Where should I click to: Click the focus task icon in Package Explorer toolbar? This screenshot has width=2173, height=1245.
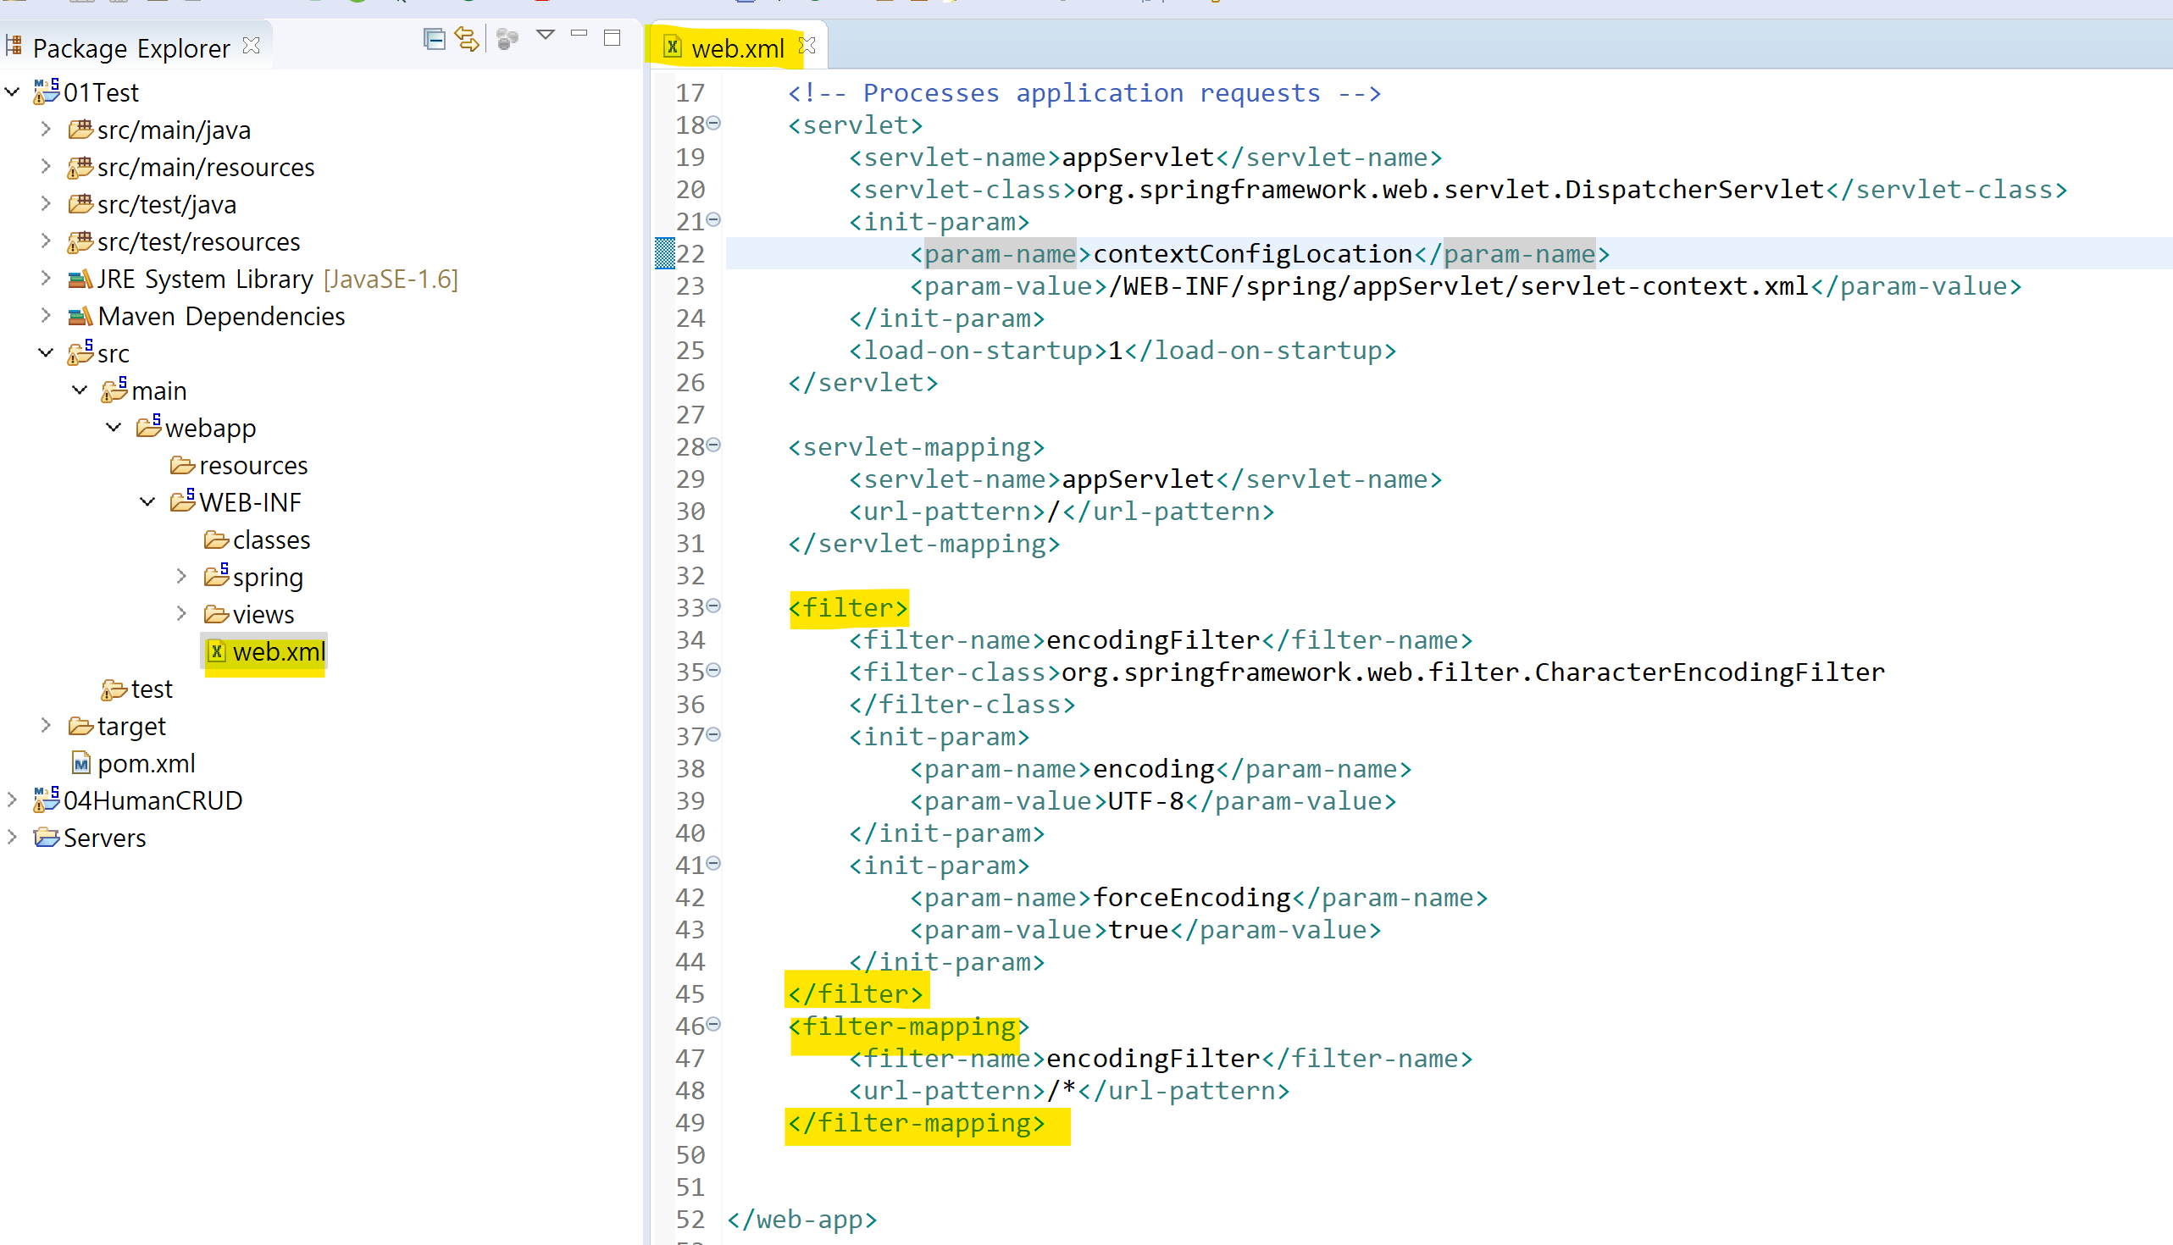pos(507,38)
